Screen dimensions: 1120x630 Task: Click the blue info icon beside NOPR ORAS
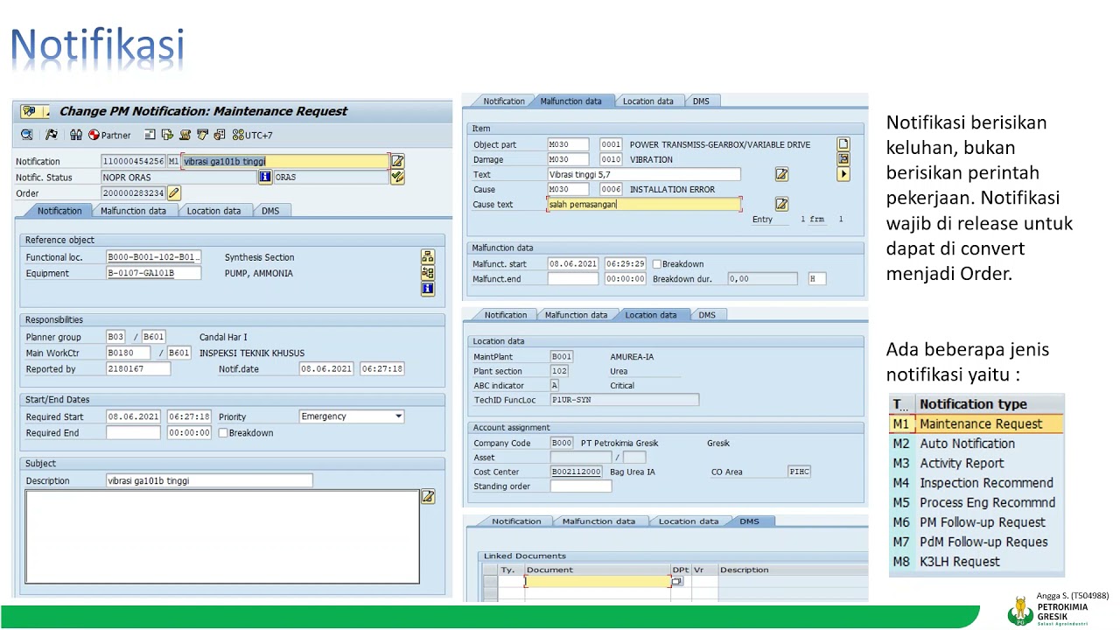tap(265, 177)
